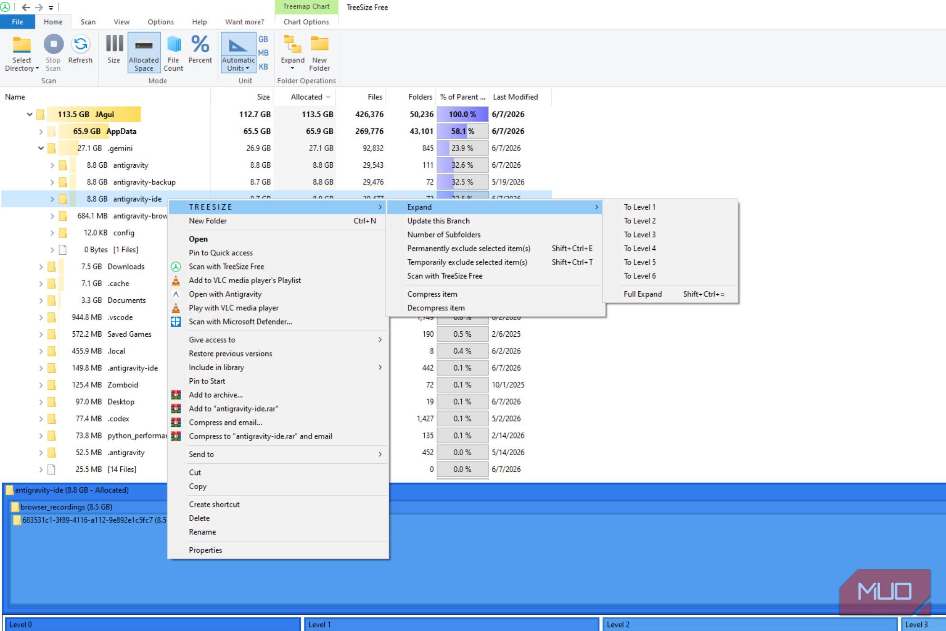Switch to Percent mode
Viewport: 946px width, 631px height.
200,50
